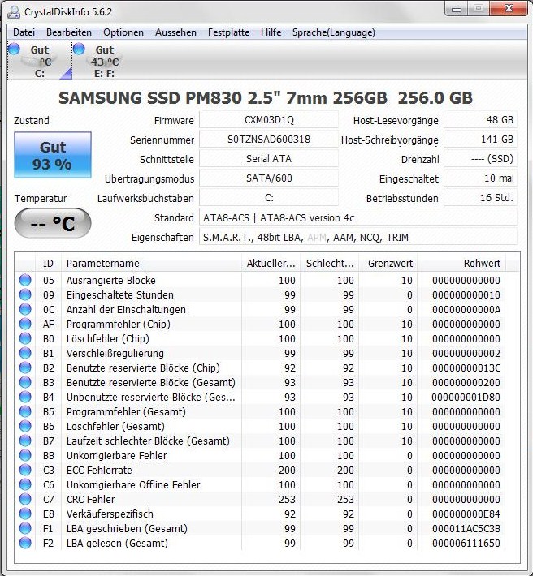Viewport: 533px width, 576px height.
Task: Click status icon for Benutzte reservierte Blöcke (Chip)
Action: pyautogui.click(x=25, y=368)
